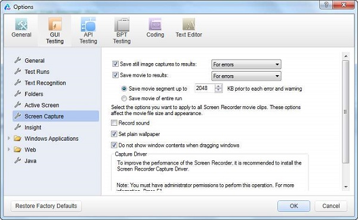Select Test Runs in the left tree
The width and height of the screenshot is (358, 220).
pyautogui.click(x=37, y=72)
